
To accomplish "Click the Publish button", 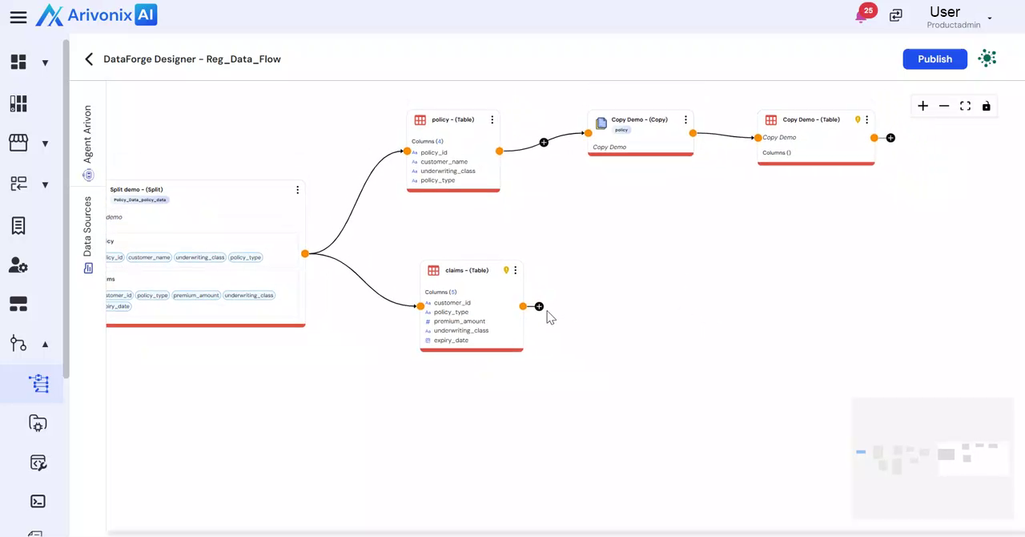I will [x=935, y=59].
